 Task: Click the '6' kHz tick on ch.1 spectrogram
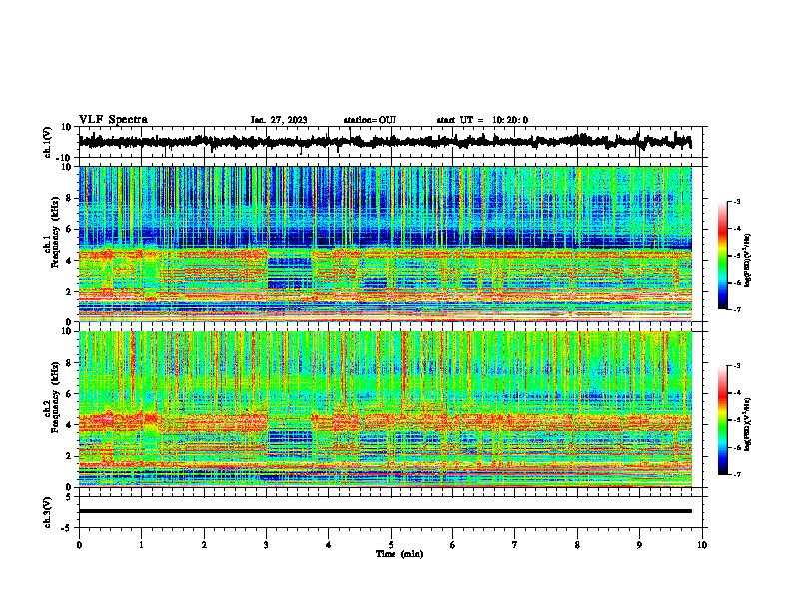pyautogui.click(x=69, y=229)
